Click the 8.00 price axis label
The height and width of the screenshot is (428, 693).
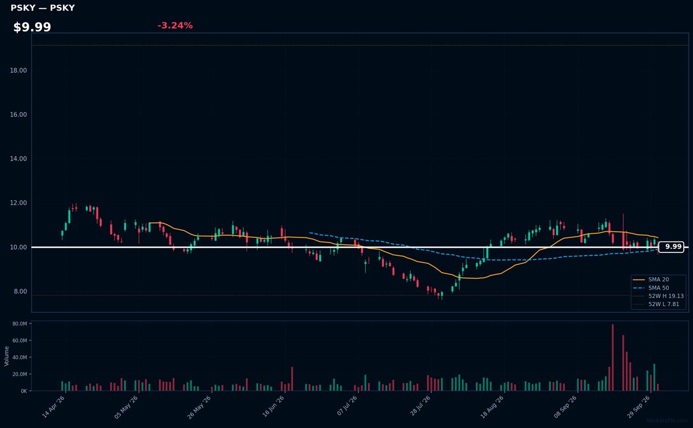click(20, 292)
